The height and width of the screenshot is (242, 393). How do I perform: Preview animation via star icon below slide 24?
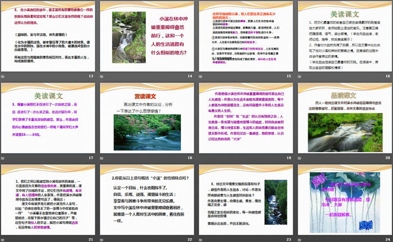pos(299,239)
